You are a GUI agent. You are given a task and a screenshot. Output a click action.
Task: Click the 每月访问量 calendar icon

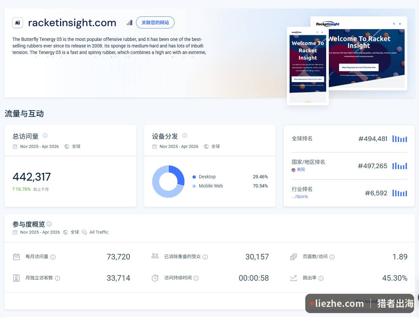16,257
